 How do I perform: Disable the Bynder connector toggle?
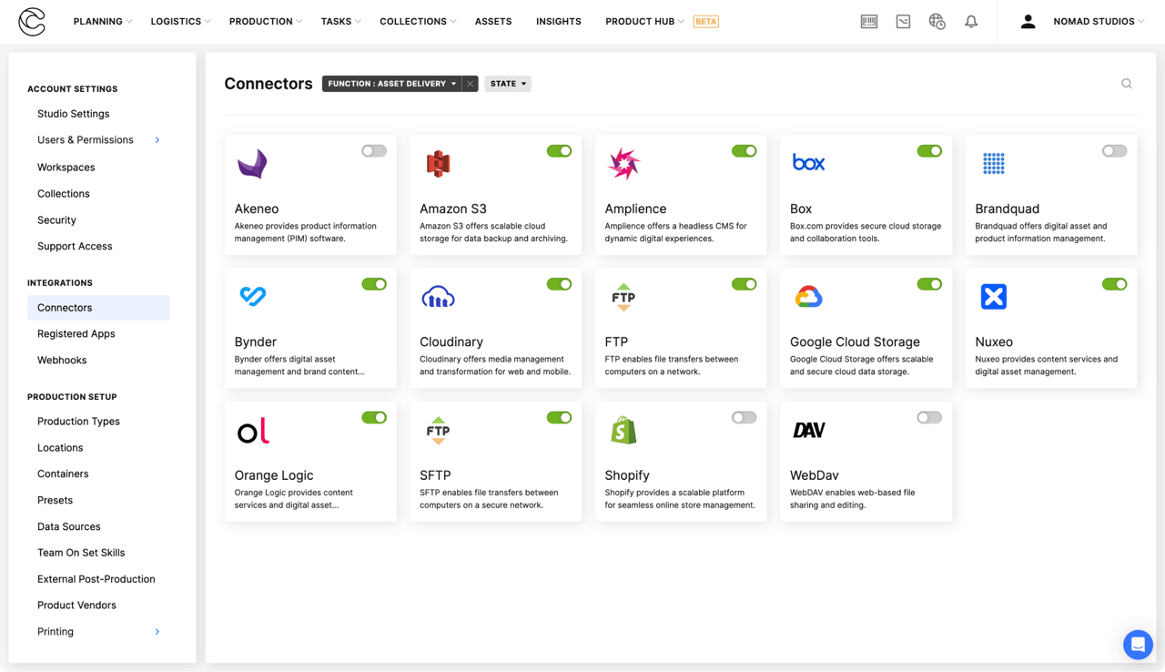[x=374, y=284]
